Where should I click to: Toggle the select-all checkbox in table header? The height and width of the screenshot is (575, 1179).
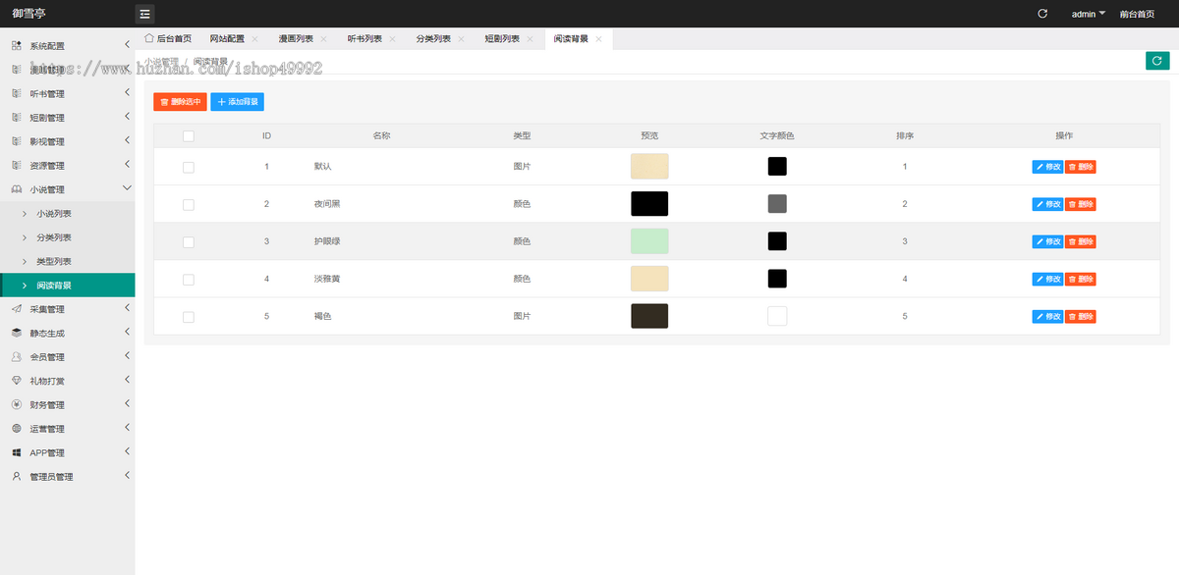coord(189,136)
